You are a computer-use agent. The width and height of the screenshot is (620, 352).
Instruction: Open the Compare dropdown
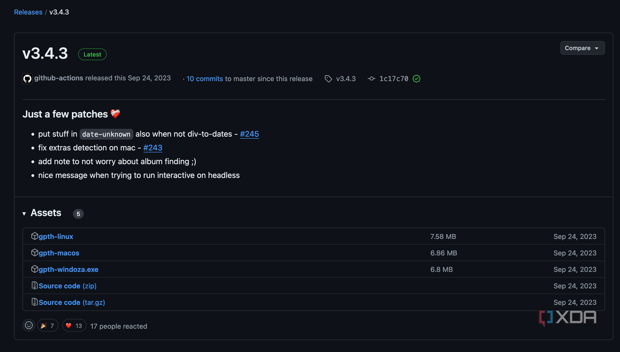(x=582, y=48)
